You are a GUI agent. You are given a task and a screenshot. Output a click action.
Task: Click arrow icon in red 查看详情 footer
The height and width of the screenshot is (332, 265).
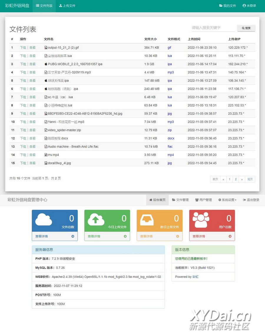point(230,236)
